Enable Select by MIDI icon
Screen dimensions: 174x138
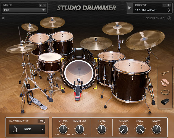169,18
